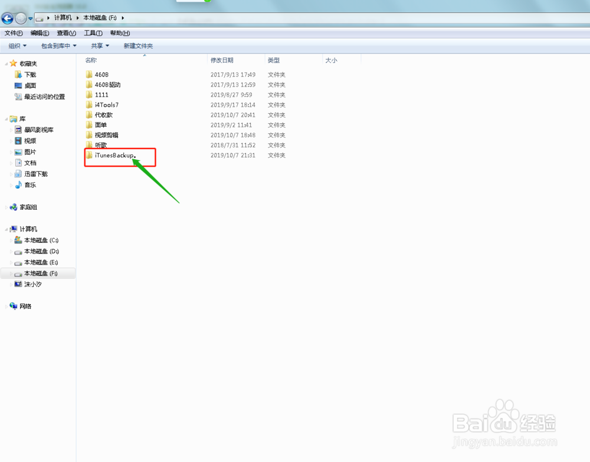Click the 迅雷下载 library icon
This screenshot has height=462, width=590.
18,174
